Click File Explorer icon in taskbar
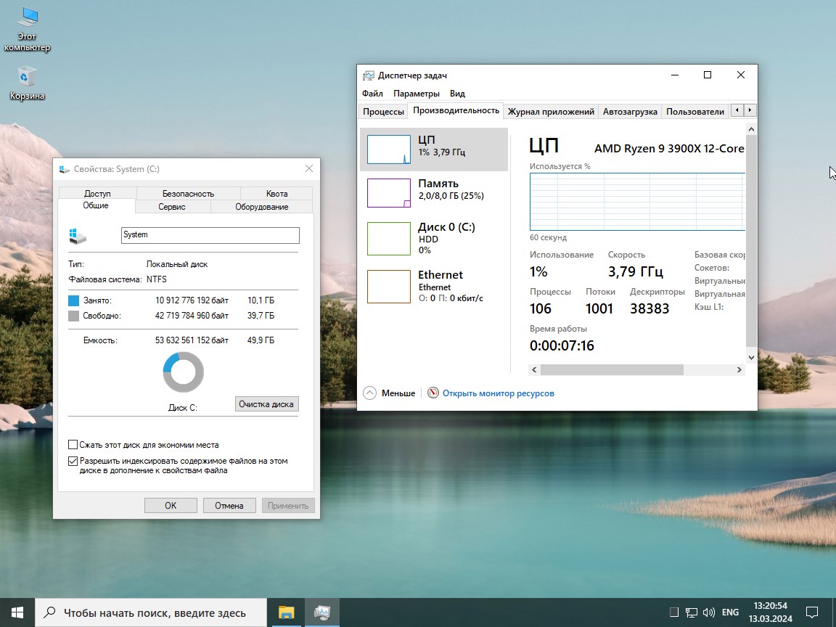Image resolution: width=836 pixels, height=627 pixels. [286, 612]
